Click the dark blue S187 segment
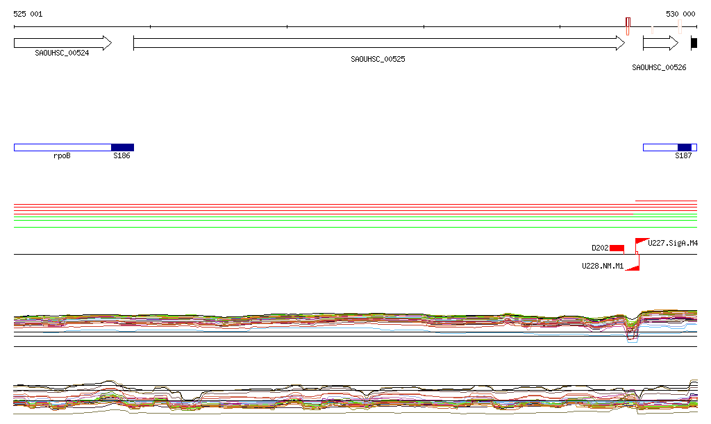Image resolution: width=711 pixels, height=424 pixels. 684,147
